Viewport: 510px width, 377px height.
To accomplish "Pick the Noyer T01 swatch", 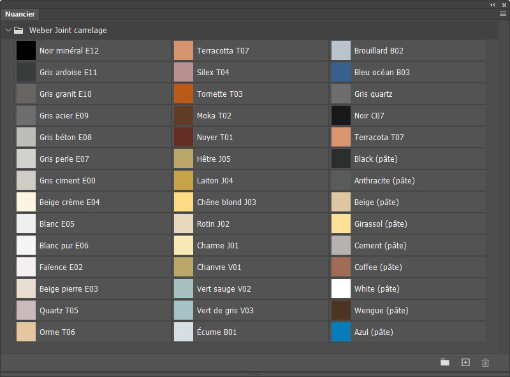I will point(184,137).
